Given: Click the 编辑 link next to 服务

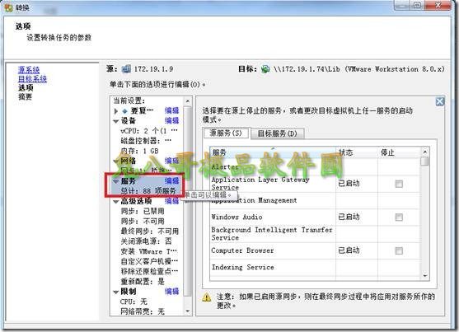Looking at the screenshot, I should (172, 181).
